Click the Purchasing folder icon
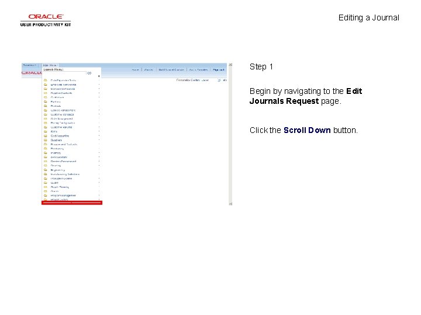 pos(46,148)
